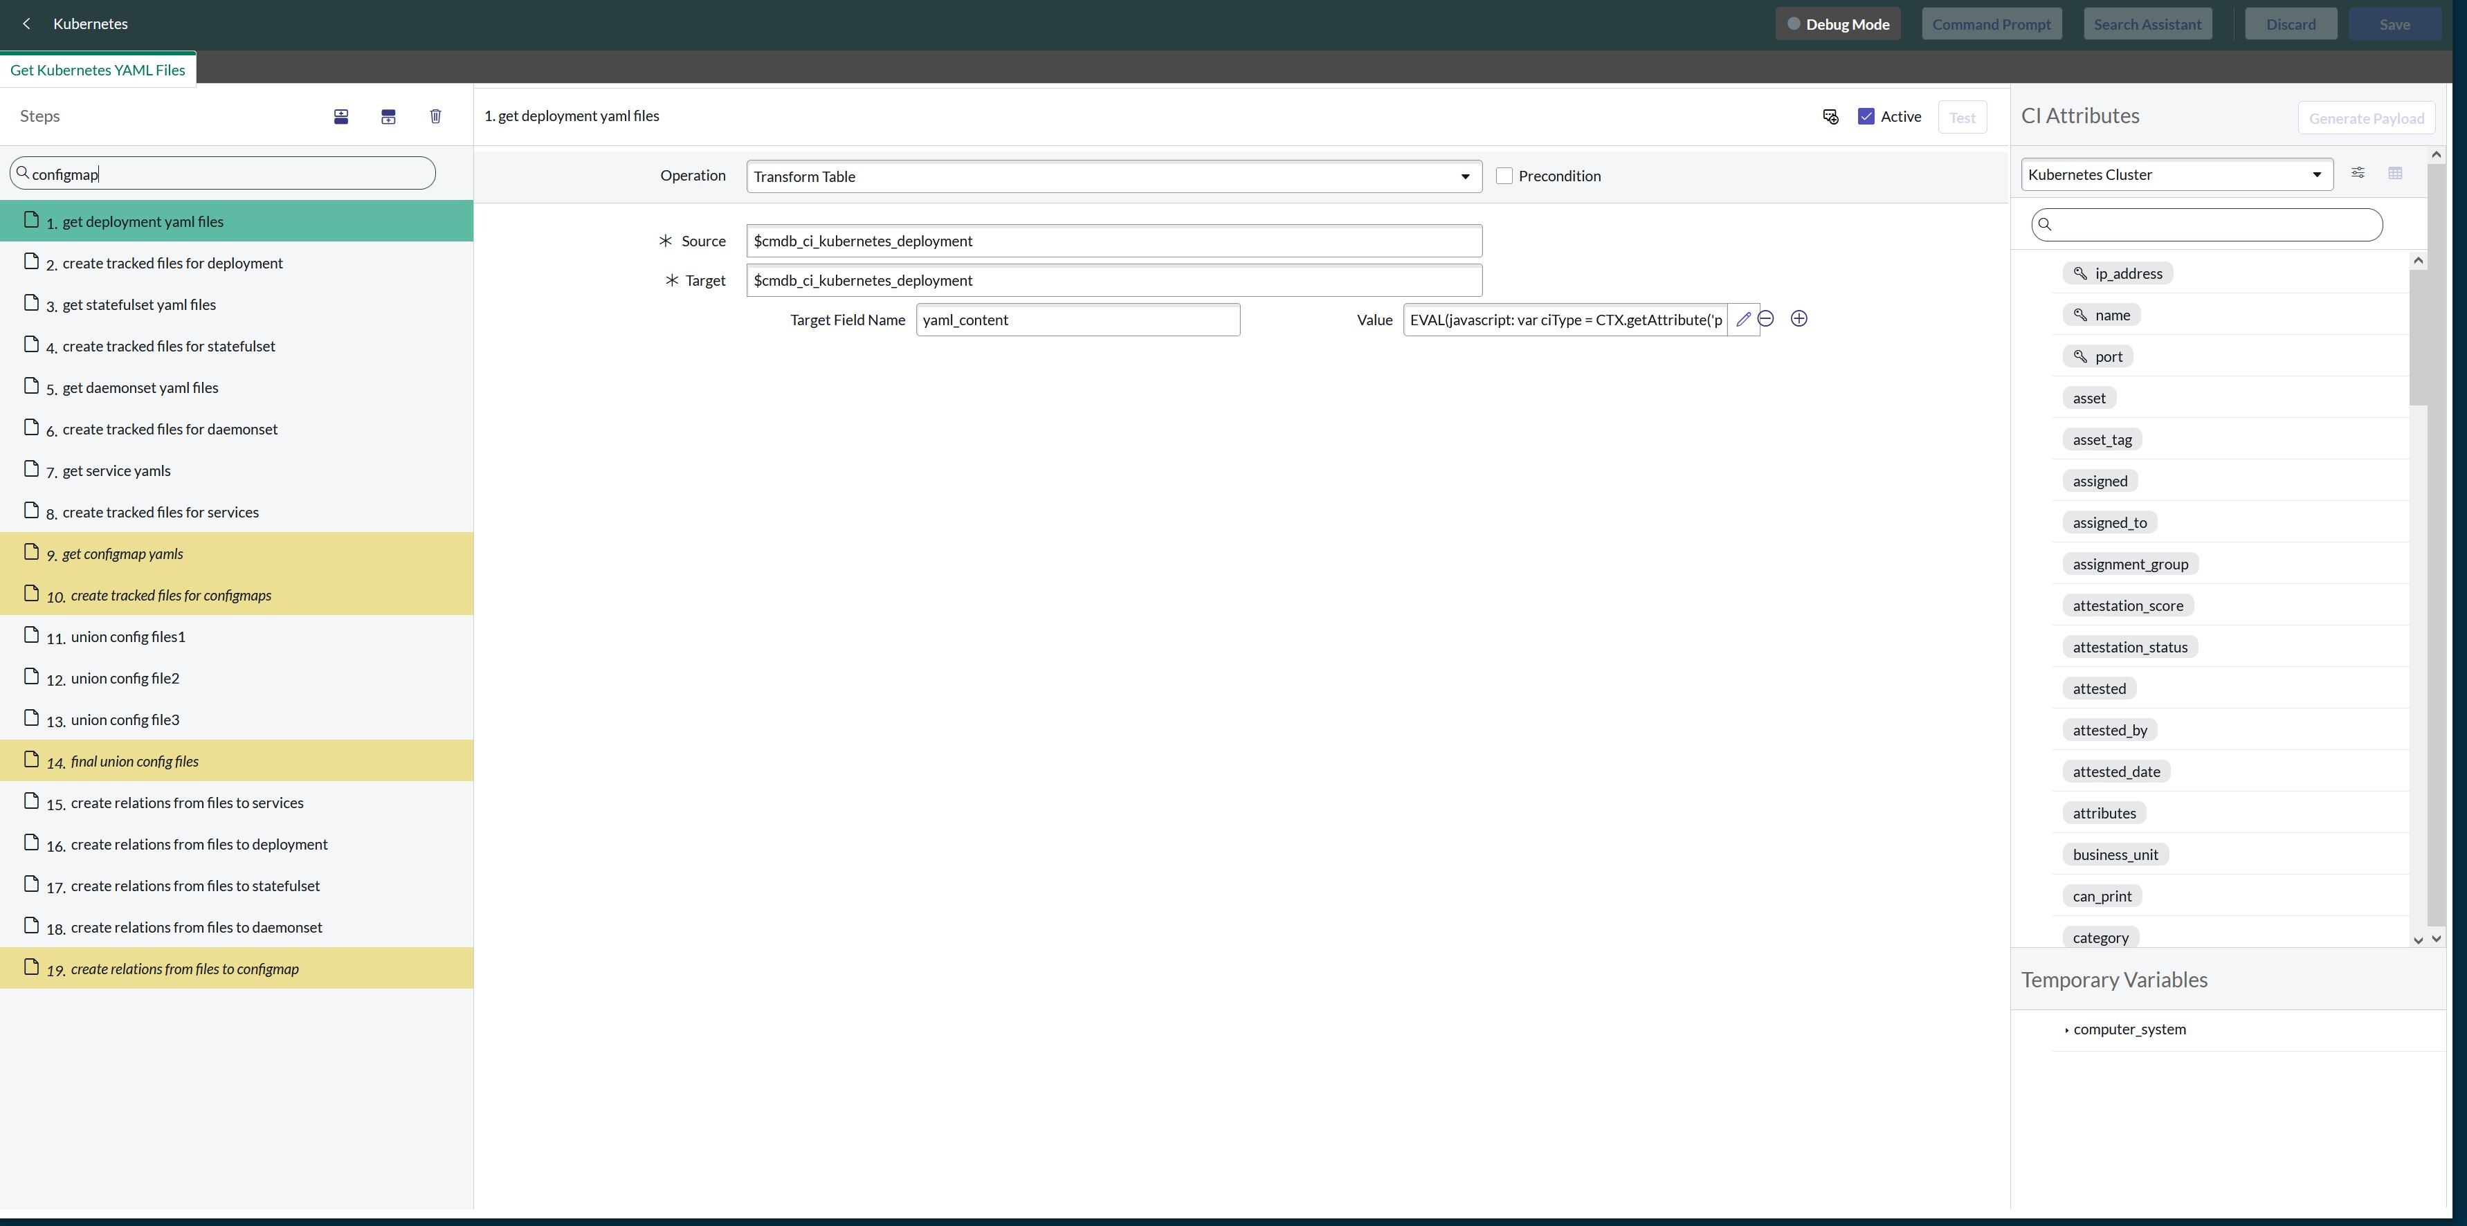Add a new field row with the plus icon
The height and width of the screenshot is (1226, 2467).
pyautogui.click(x=1799, y=319)
